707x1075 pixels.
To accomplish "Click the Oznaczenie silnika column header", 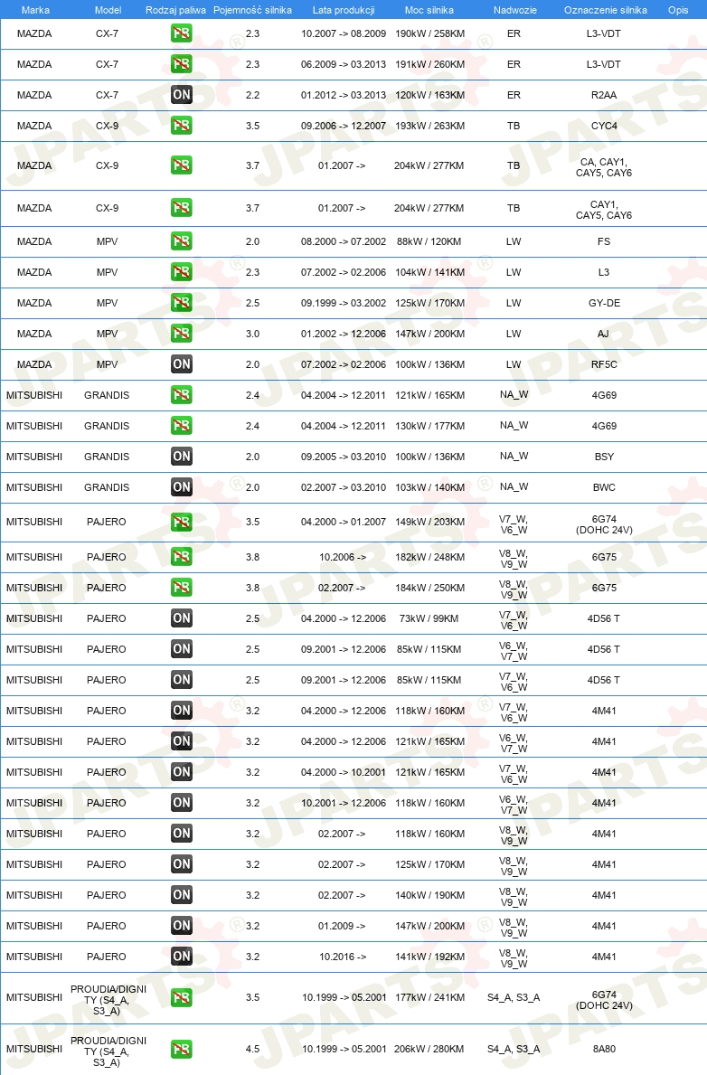I will tap(606, 10).
